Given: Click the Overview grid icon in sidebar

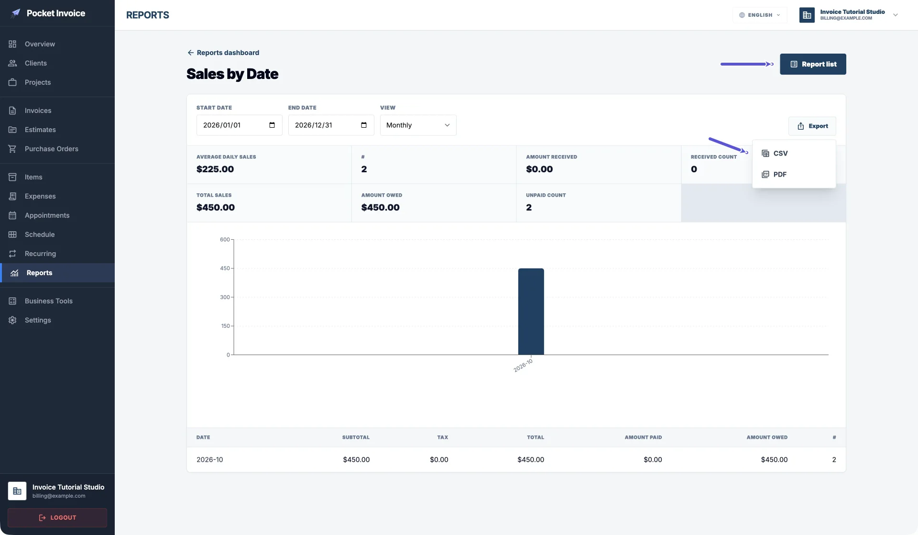Looking at the screenshot, I should coord(12,44).
